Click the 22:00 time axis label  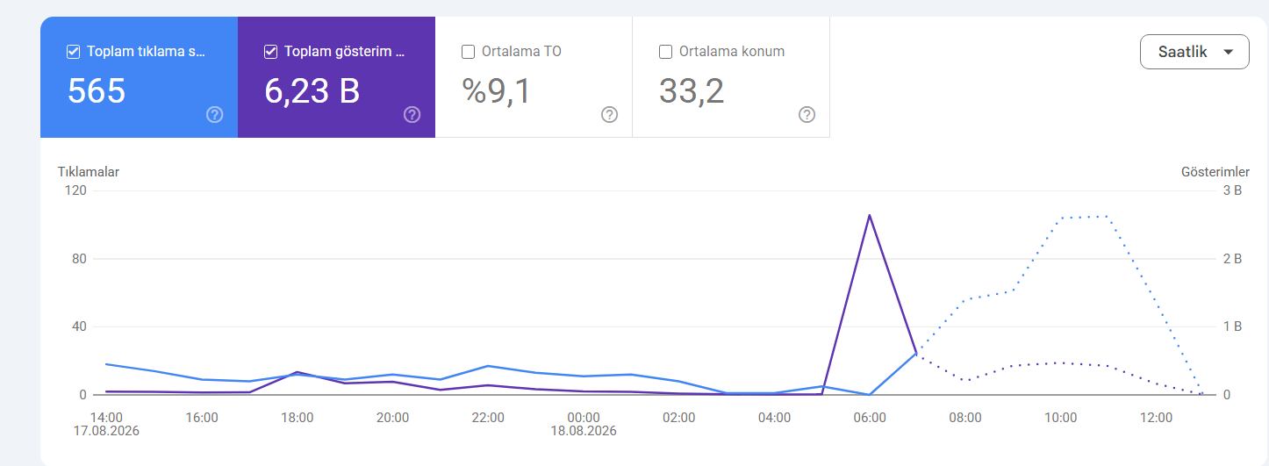(488, 418)
